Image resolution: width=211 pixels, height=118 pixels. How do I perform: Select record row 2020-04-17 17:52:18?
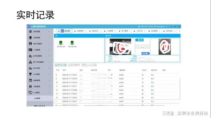click(117, 82)
